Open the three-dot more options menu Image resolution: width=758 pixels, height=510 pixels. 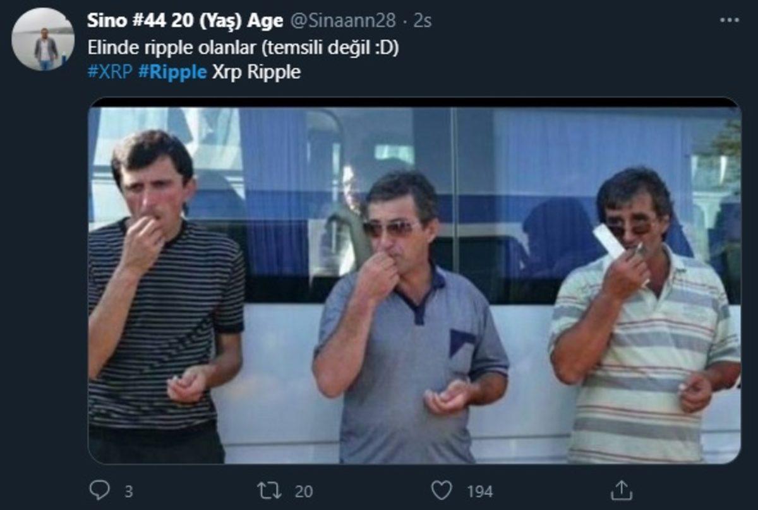729,20
